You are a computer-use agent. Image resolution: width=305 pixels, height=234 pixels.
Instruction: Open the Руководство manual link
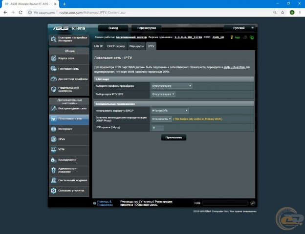tap(129, 202)
